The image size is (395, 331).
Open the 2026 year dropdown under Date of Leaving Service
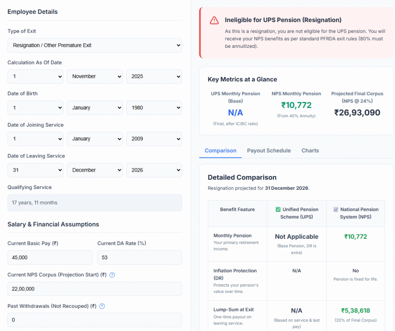pyautogui.click(x=154, y=170)
